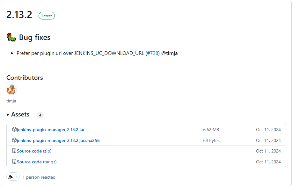
Task: Click the timja name under avatar
Action: pos(11,101)
